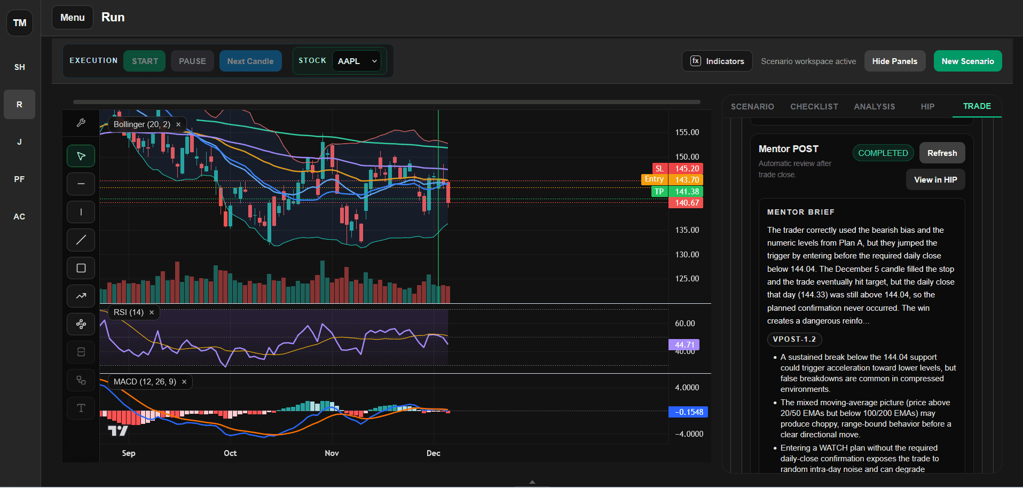Viewport: 1023px width, 488px height.
Task: Click the MENTOR BRIEF heading
Action: (800, 212)
